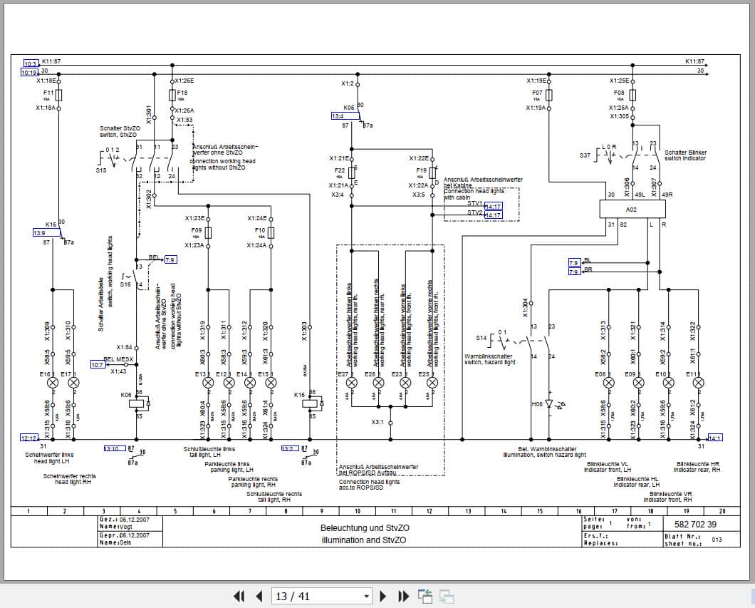Open the page number dropdown arrow

tap(366, 597)
